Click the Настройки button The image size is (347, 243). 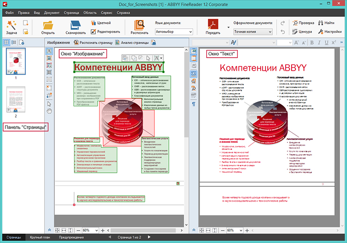coord(330,32)
